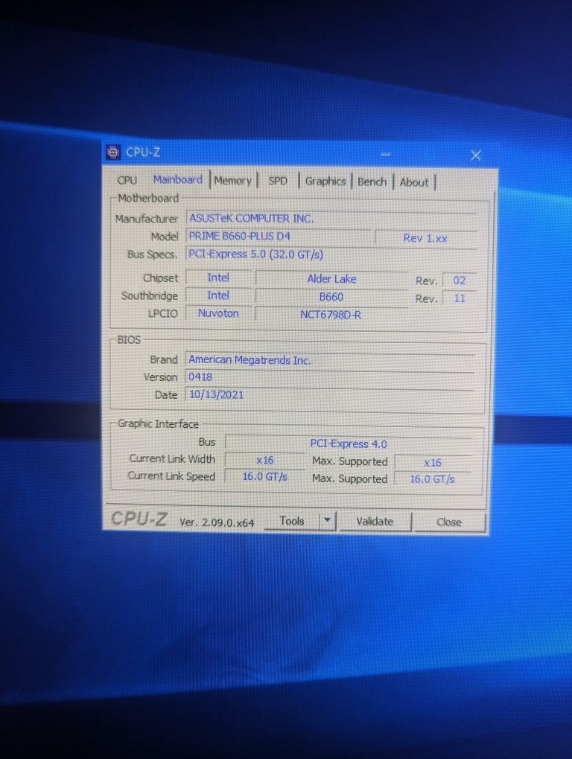This screenshot has width=572, height=759.
Task: Click the B660 southbridge value
Action: pyautogui.click(x=331, y=297)
